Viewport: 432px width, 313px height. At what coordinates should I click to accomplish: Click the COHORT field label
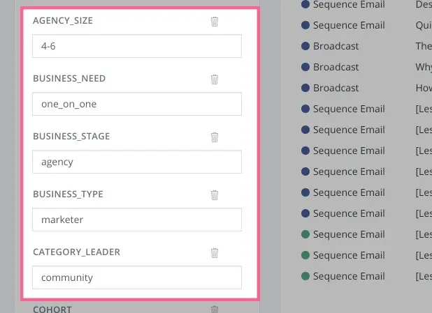52,310
